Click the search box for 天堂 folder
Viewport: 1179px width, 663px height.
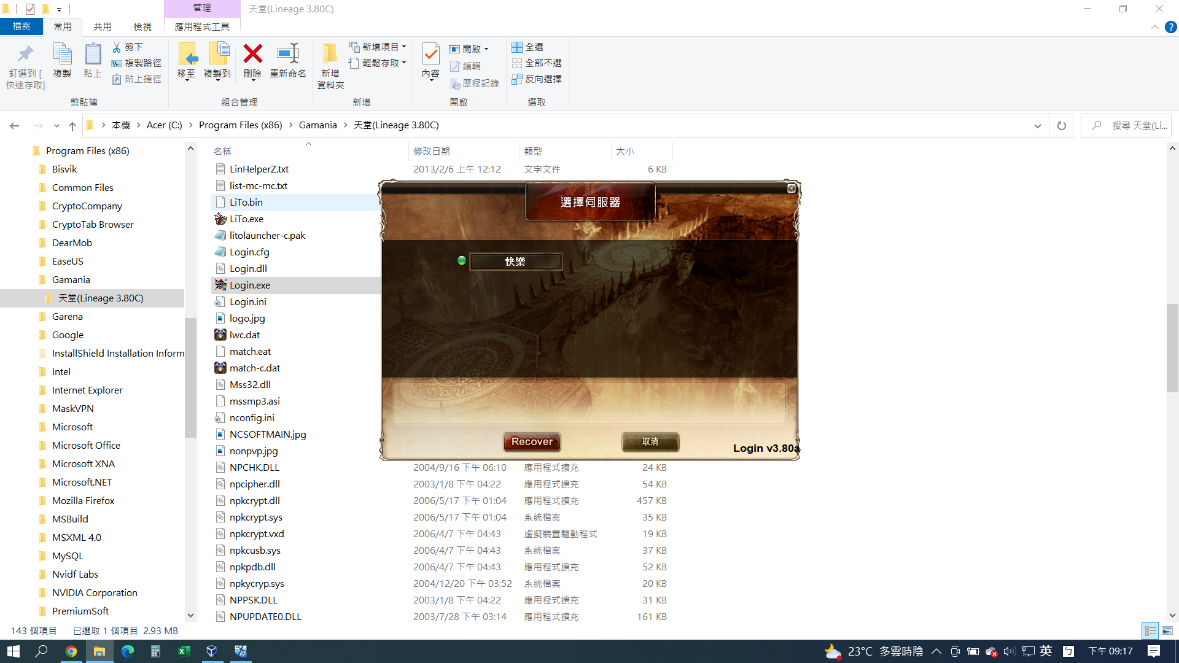pos(1127,126)
